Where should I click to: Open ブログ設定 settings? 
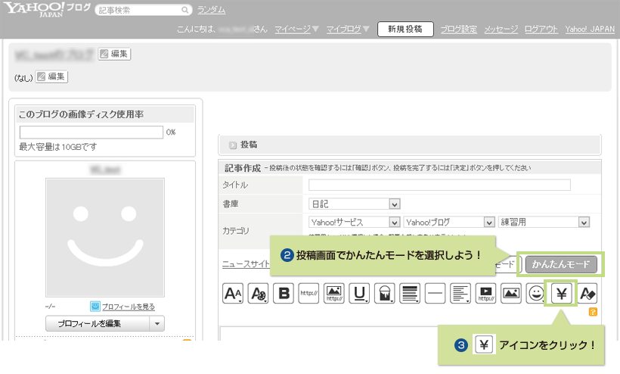coord(459,29)
